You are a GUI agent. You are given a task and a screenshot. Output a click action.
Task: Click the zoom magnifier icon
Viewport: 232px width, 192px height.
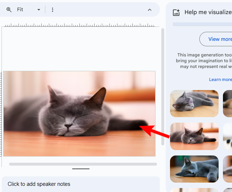tap(9, 10)
